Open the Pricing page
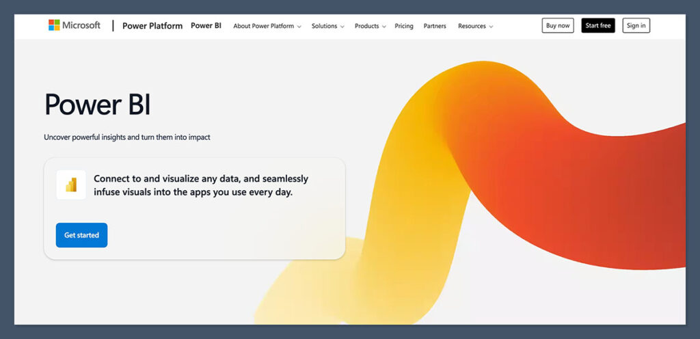The height and width of the screenshot is (339, 700). (403, 26)
